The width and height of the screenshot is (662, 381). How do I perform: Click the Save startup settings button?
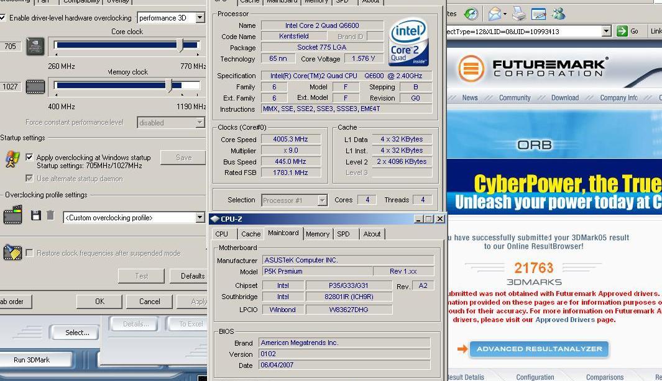(x=183, y=158)
